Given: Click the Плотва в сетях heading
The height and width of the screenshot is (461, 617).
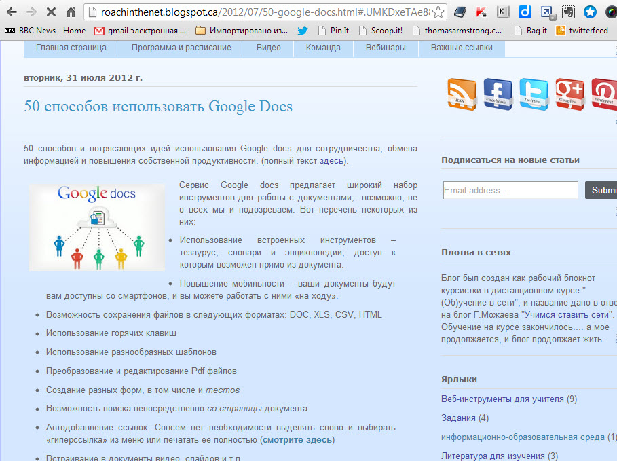Looking at the screenshot, I should coord(476,253).
